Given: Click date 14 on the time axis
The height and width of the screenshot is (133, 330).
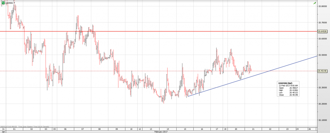Looking at the screenshot, I should tap(168, 129).
